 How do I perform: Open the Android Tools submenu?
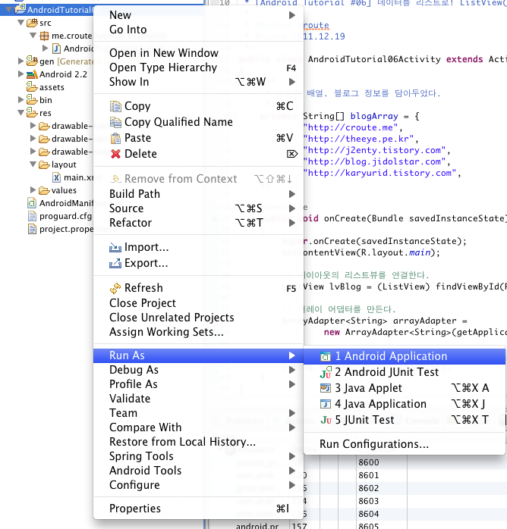199,471
